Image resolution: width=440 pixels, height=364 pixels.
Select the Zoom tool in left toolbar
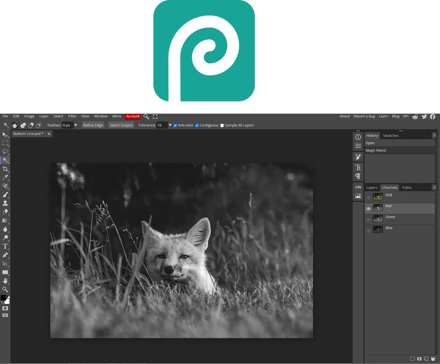(5, 289)
